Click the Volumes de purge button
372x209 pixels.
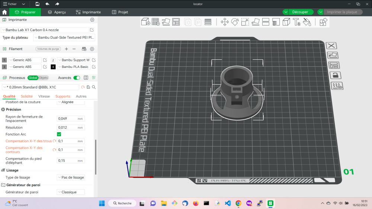[x=48, y=49]
